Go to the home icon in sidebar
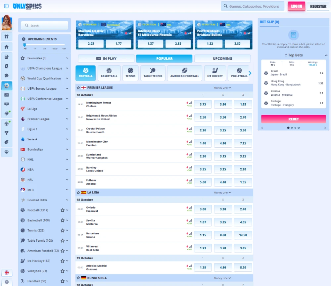Image resolution: width=331 pixels, height=286 pixels. tap(7, 47)
